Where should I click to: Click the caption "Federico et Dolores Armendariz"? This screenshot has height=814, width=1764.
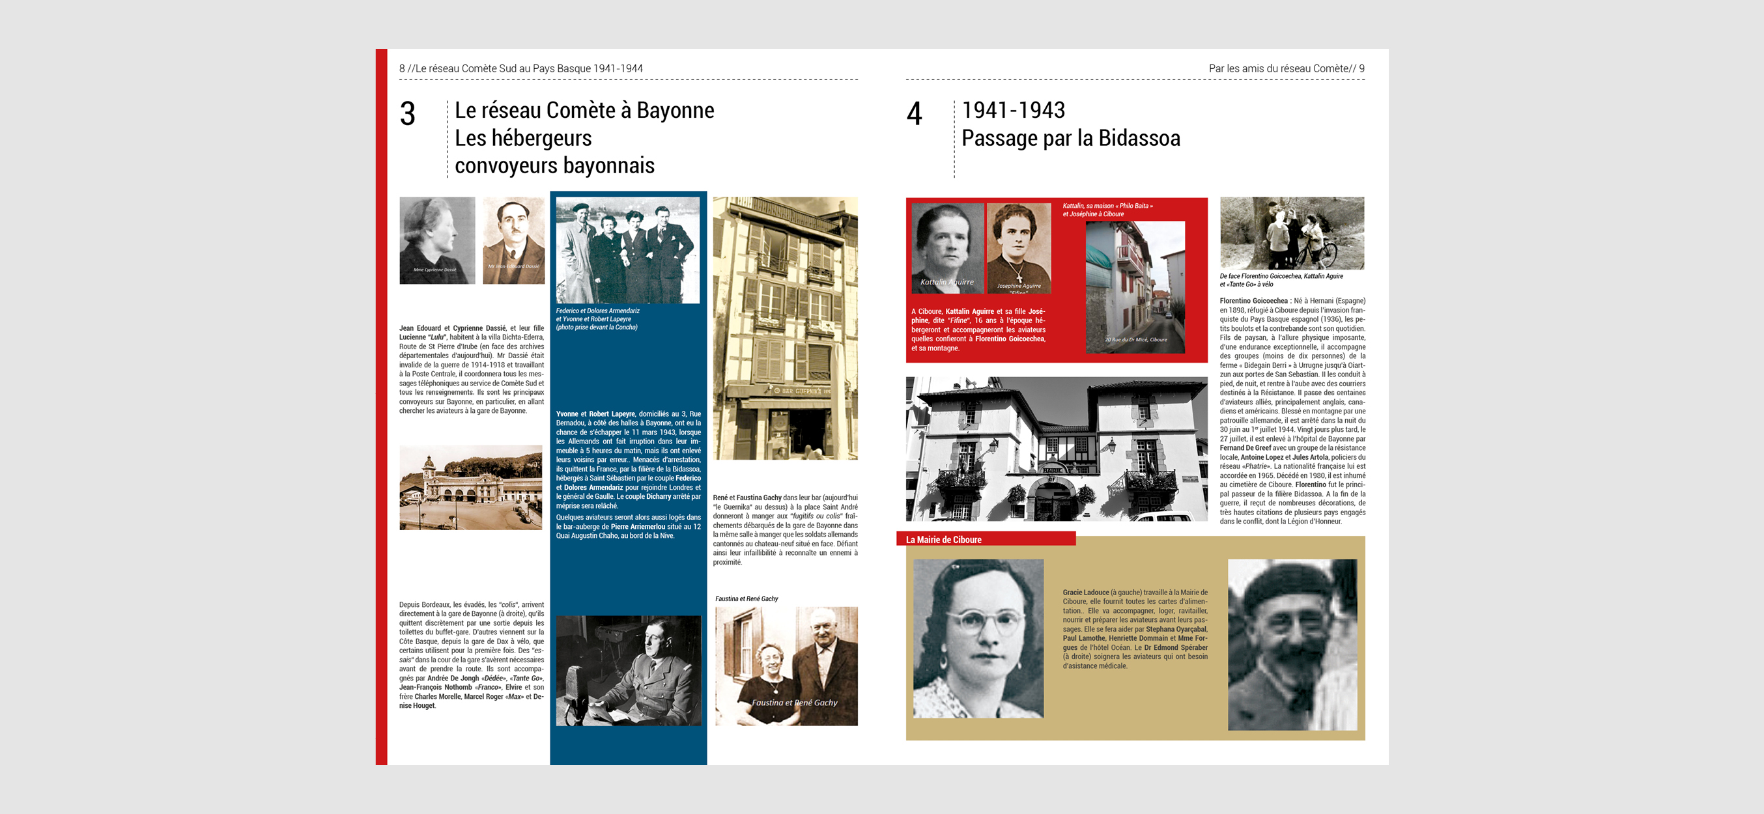point(597,311)
